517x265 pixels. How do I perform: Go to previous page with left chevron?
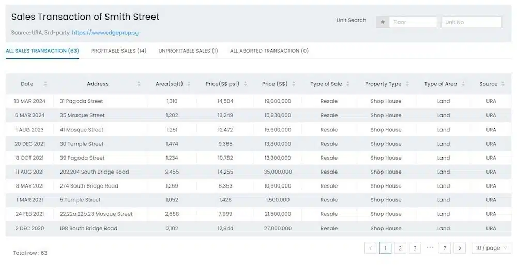pyautogui.click(x=370, y=248)
